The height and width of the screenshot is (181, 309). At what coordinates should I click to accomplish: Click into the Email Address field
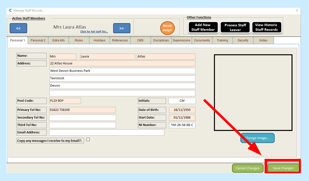tap(106, 133)
